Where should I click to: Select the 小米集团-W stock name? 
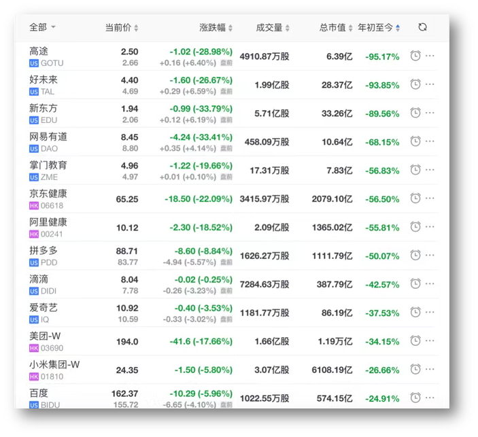pos(54,364)
